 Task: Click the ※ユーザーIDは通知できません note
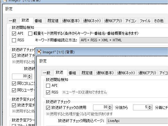84,92
